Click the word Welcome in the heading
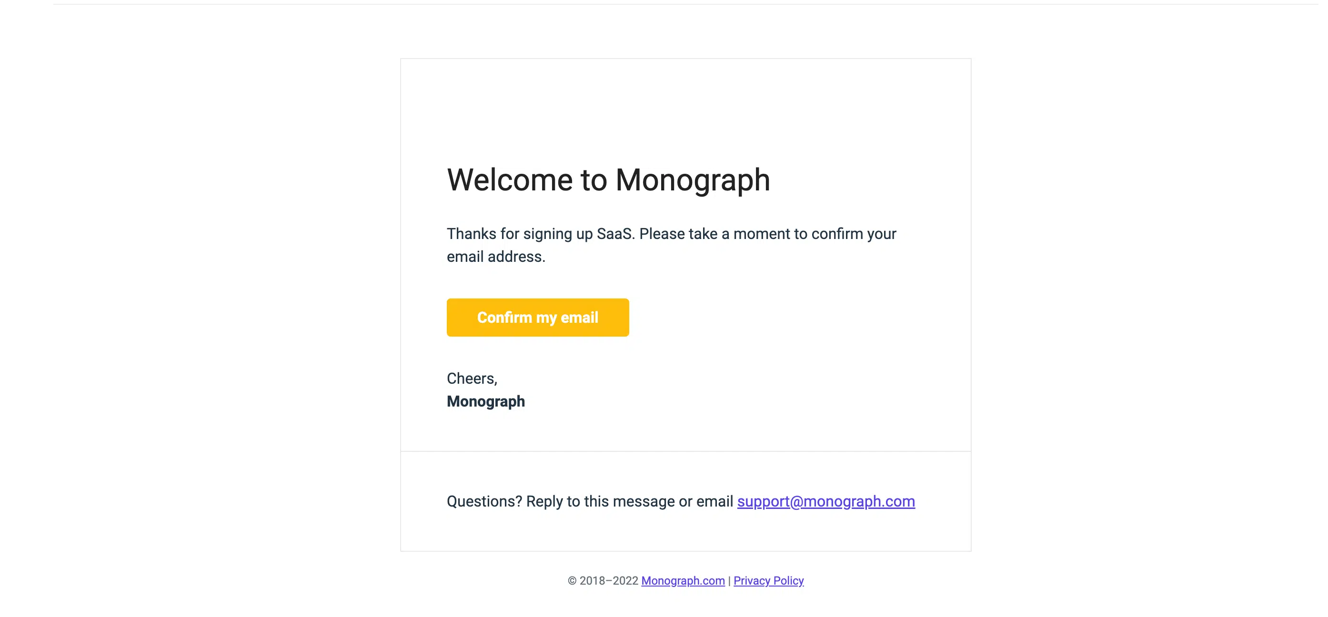1328x617 pixels. [509, 180]
